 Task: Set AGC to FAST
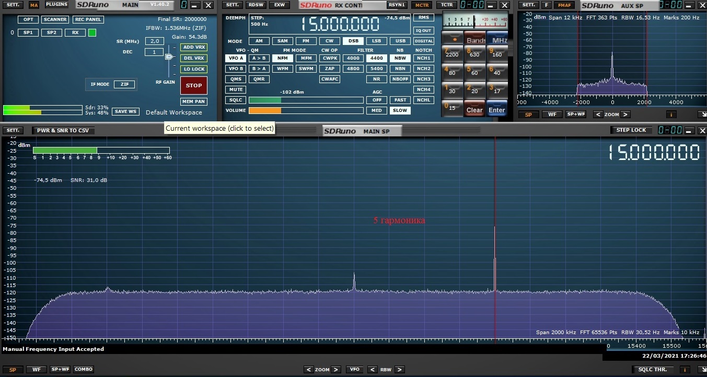pyautogui.click(x=400, y=100)
